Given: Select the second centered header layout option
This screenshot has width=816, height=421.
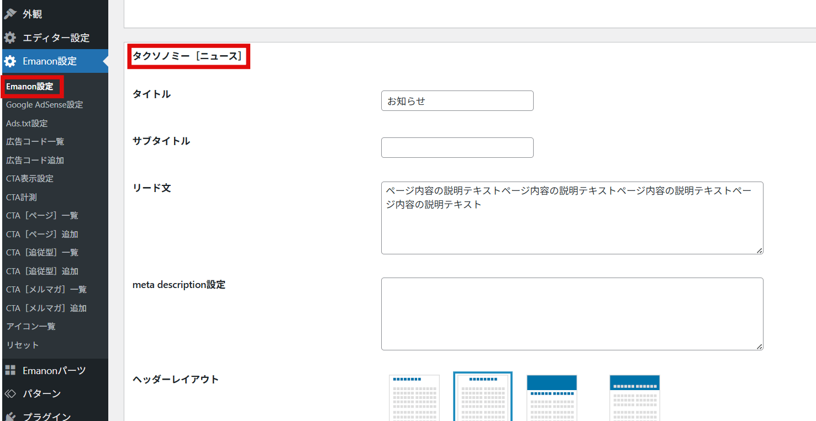Looking at the screenshot, I should tap(483, 397).
